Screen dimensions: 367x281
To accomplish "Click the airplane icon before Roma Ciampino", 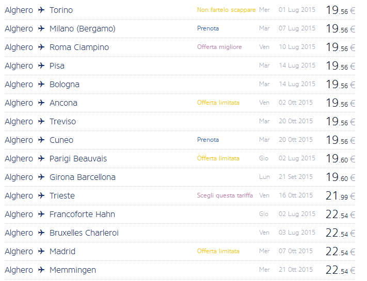I will [x=41, y=47].
